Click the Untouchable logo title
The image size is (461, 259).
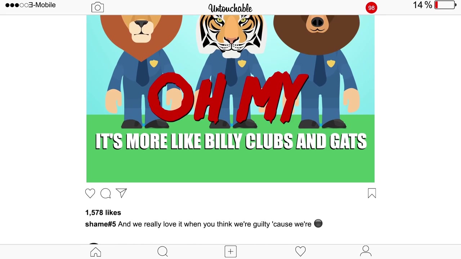pos(230,8)
